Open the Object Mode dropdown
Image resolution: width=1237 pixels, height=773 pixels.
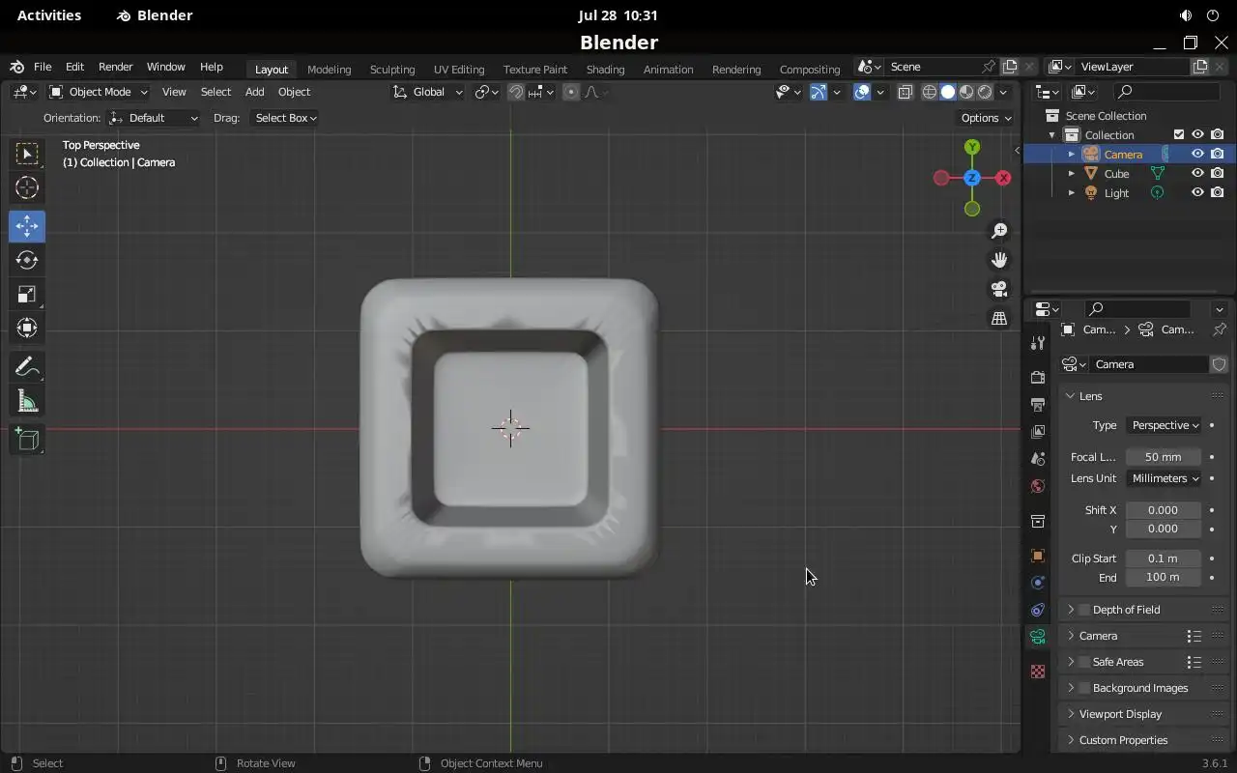98,92
